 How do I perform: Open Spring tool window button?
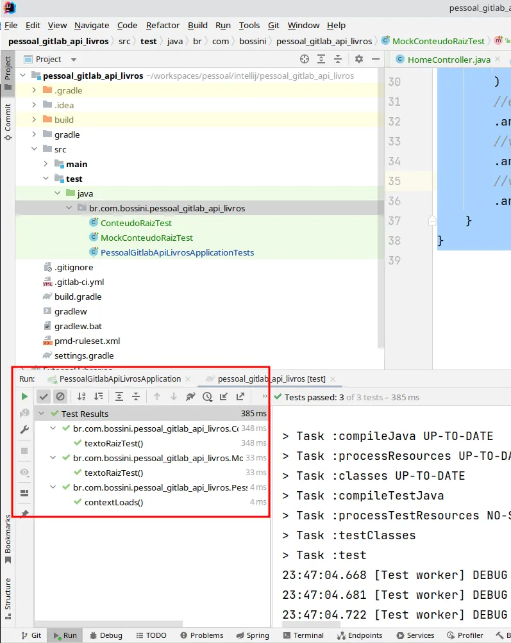tap(253, 635)
